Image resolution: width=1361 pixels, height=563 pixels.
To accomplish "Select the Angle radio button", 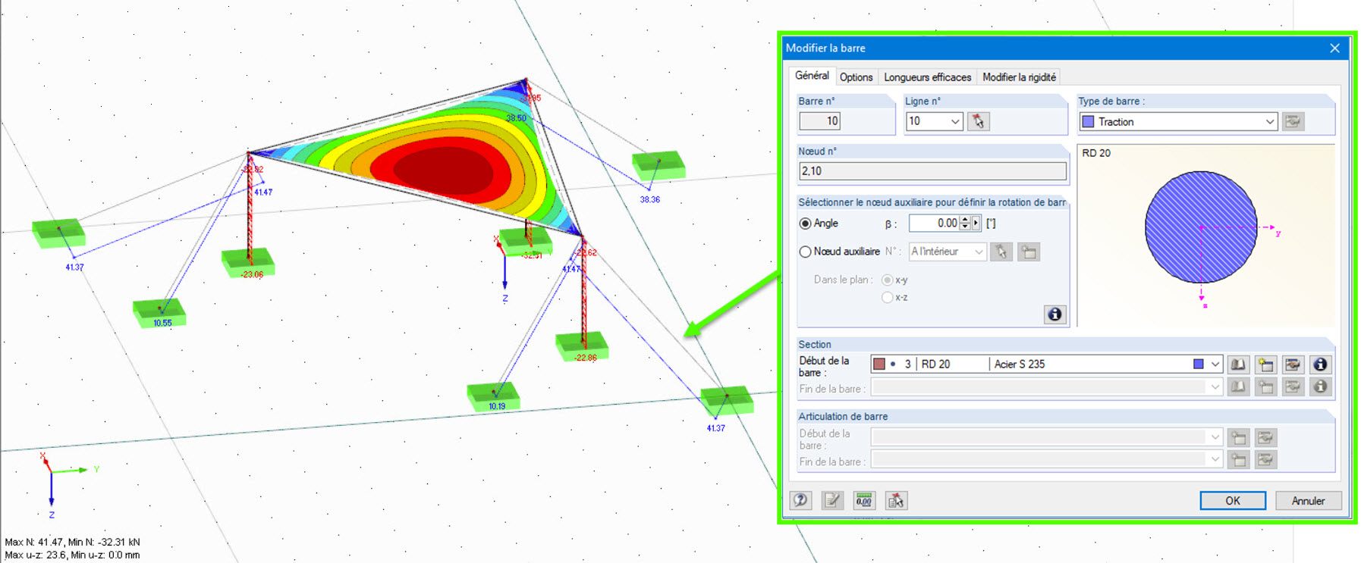I will pyautogui.click(x=806, y=224).
